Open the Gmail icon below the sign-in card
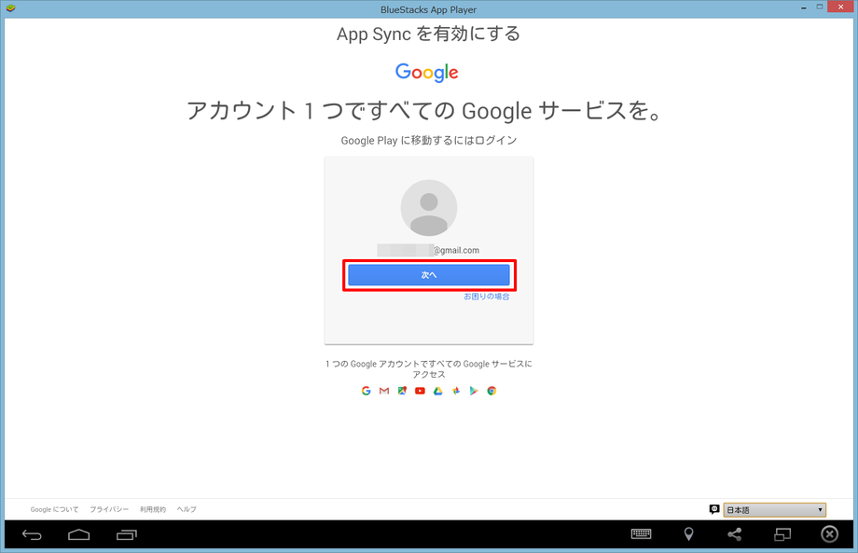858x553 pixels. point(383,390)
